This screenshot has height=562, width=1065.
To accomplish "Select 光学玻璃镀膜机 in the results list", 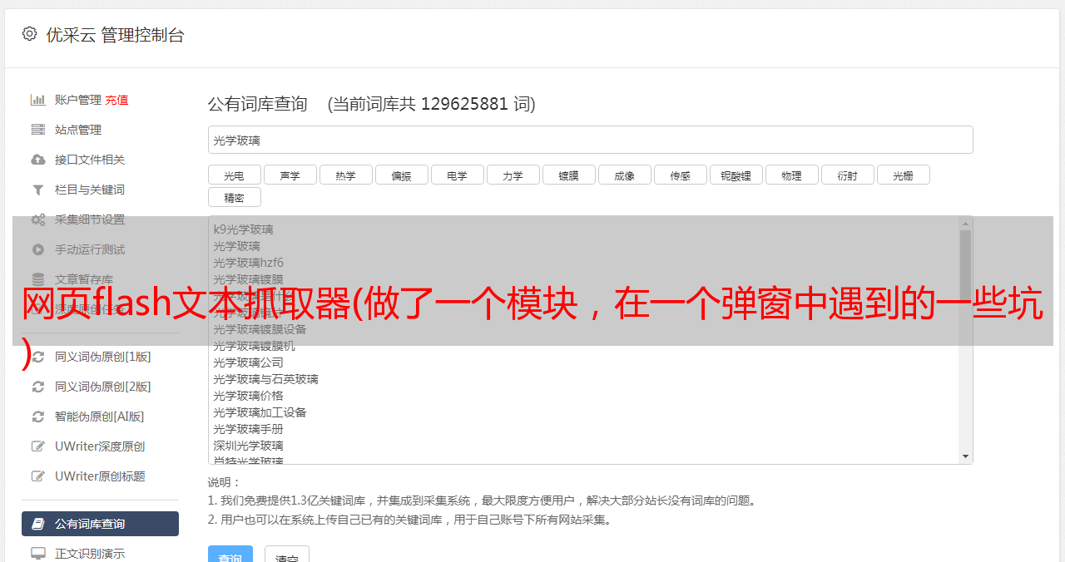I will click(x=254, y=346).
